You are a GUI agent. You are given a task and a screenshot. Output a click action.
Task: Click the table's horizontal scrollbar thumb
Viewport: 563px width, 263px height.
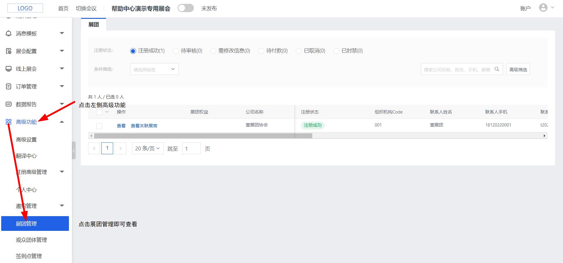click(203, 136)
